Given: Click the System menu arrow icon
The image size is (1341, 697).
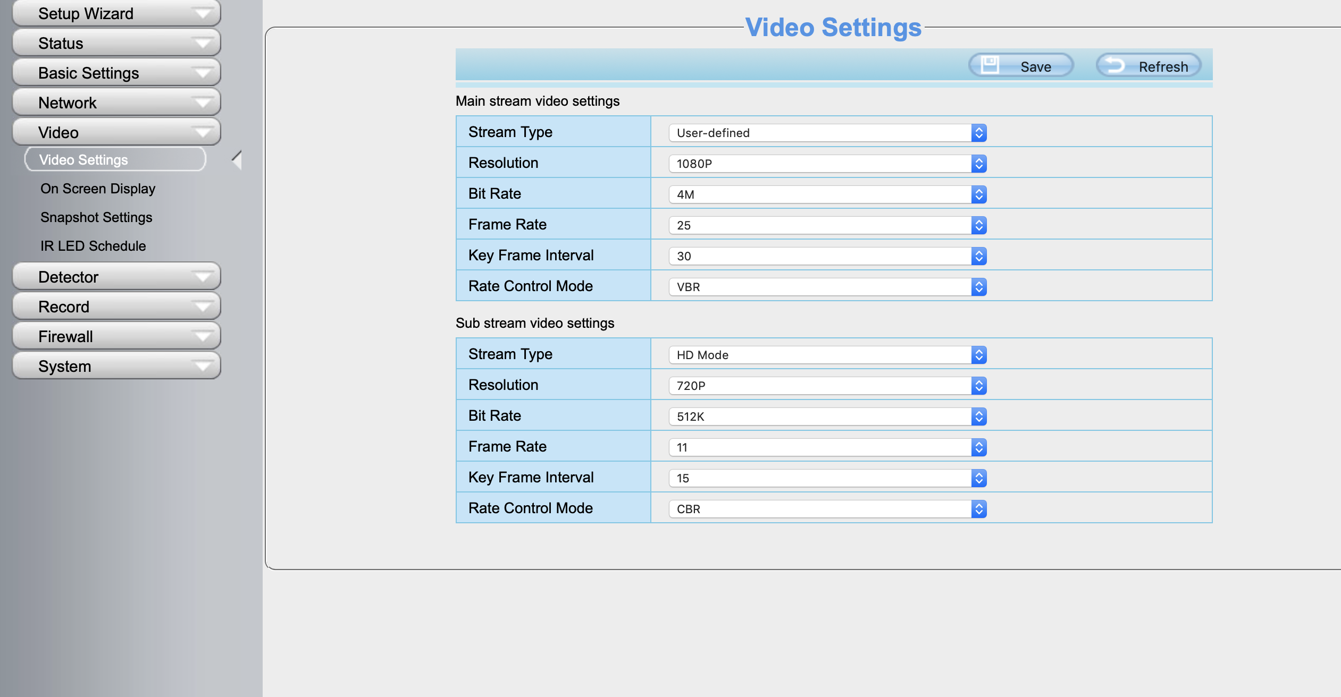Looking at the screenshot, I should pos(203,366).
